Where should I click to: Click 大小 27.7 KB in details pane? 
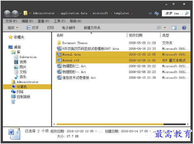[x=68, y=136]
